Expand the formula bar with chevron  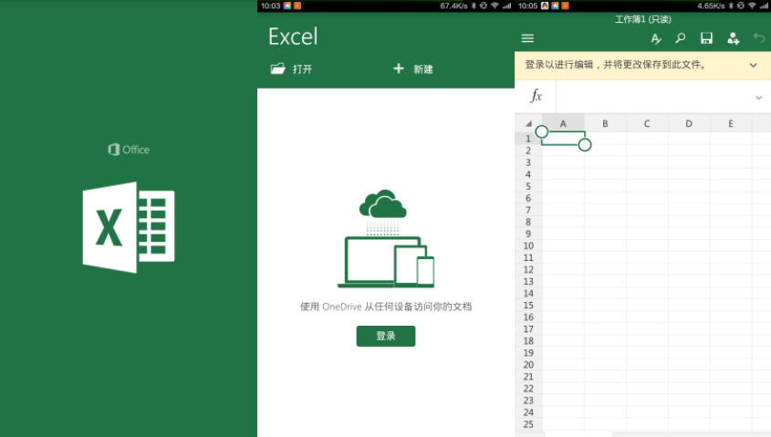click(x=759, y=98)
